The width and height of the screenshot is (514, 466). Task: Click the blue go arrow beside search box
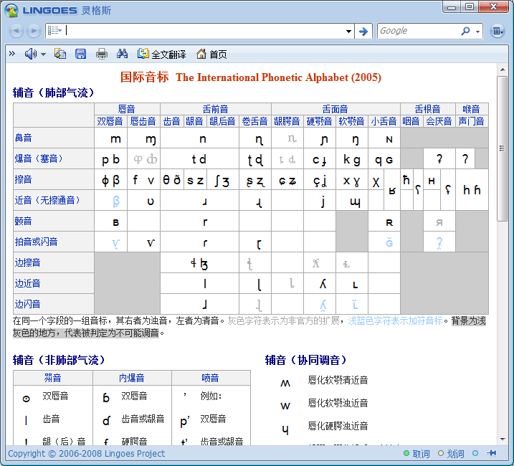pyautogui.click(x=363, y=31)
